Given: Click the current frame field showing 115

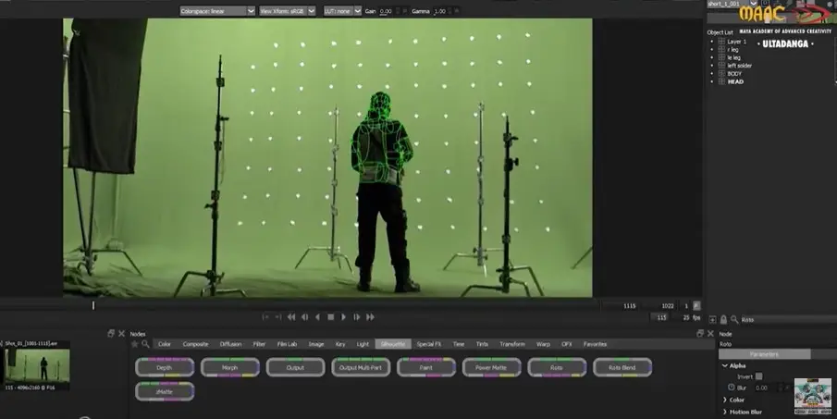Looking at the screenshot, I should tap(661, 317).
